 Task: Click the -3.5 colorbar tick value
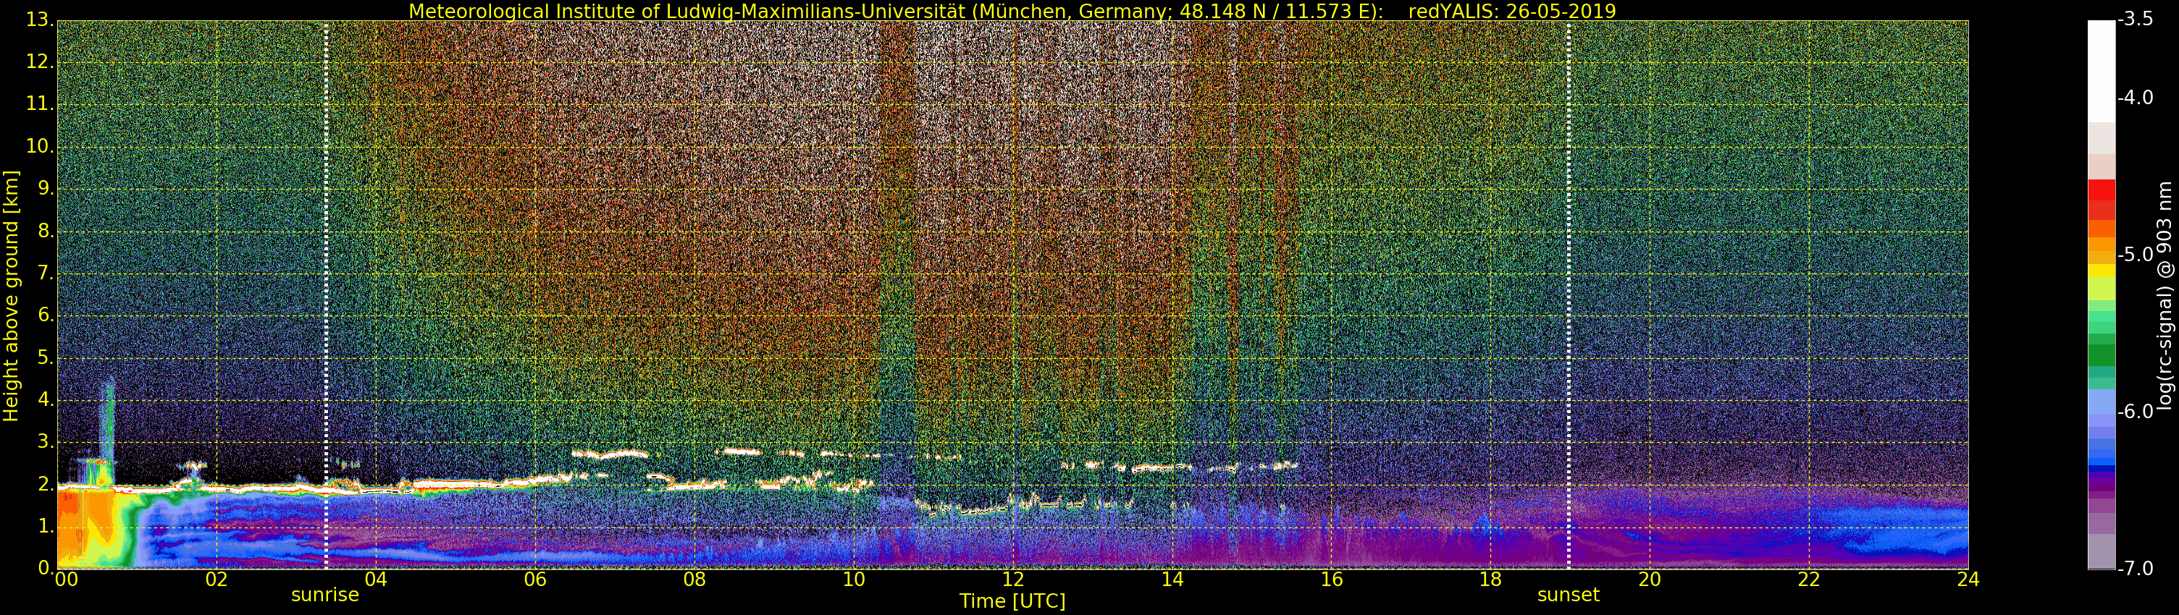[2136, 20]
